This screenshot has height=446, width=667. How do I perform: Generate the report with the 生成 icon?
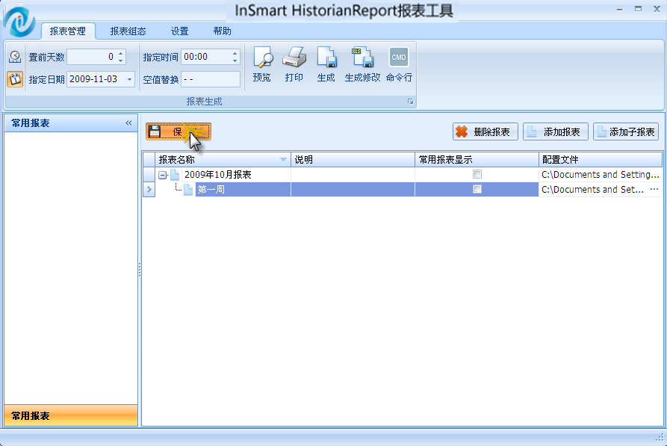point(326,64)
